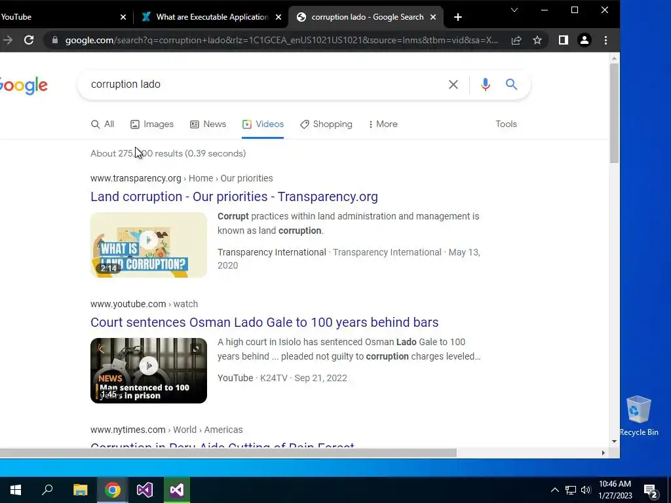Click the forward navigation arrow
The width and height of the screenshot is (671, 503).
(8, 40)
